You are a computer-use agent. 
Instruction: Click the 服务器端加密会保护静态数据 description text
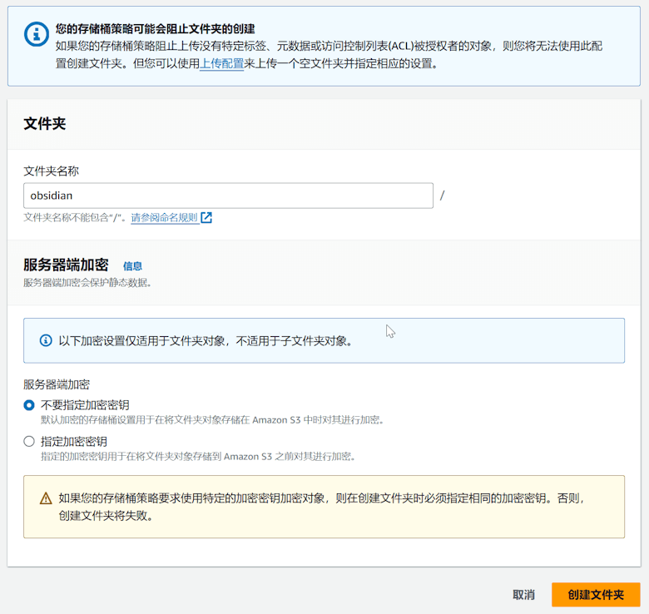[87, 283]
